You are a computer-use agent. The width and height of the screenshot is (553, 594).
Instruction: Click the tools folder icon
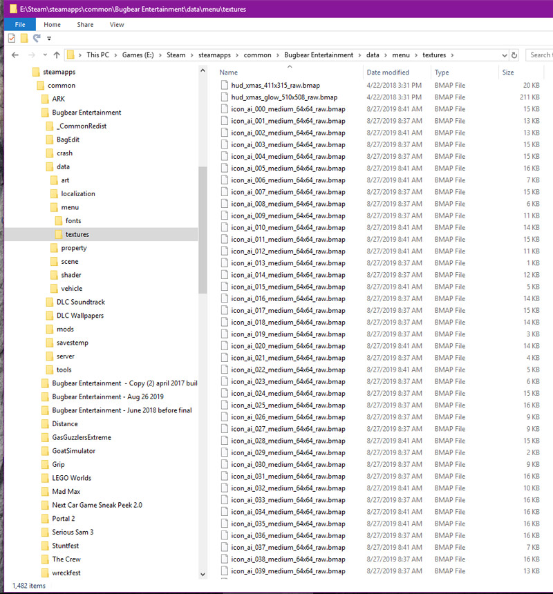pyautogui.click(x=50, y=370)
